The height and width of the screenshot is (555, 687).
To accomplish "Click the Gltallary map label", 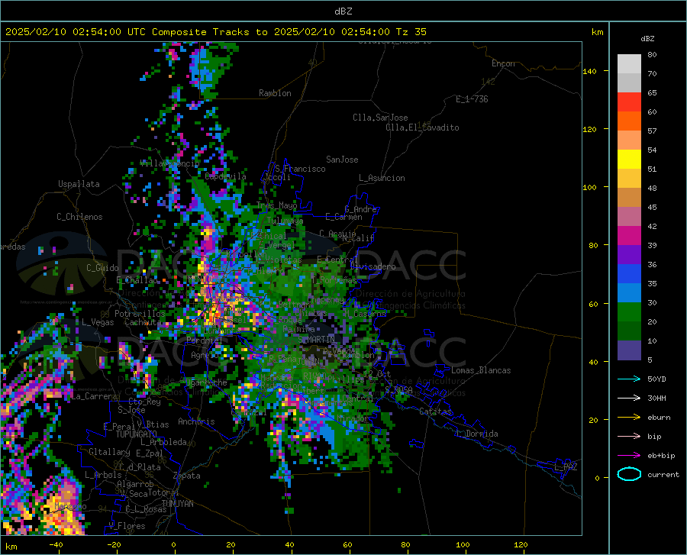I will [109, 452].
